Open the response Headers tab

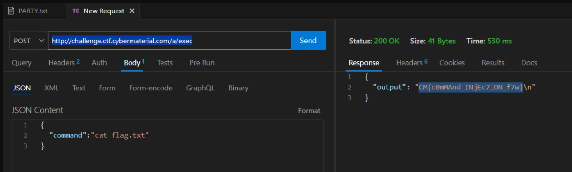click(409, 63)
